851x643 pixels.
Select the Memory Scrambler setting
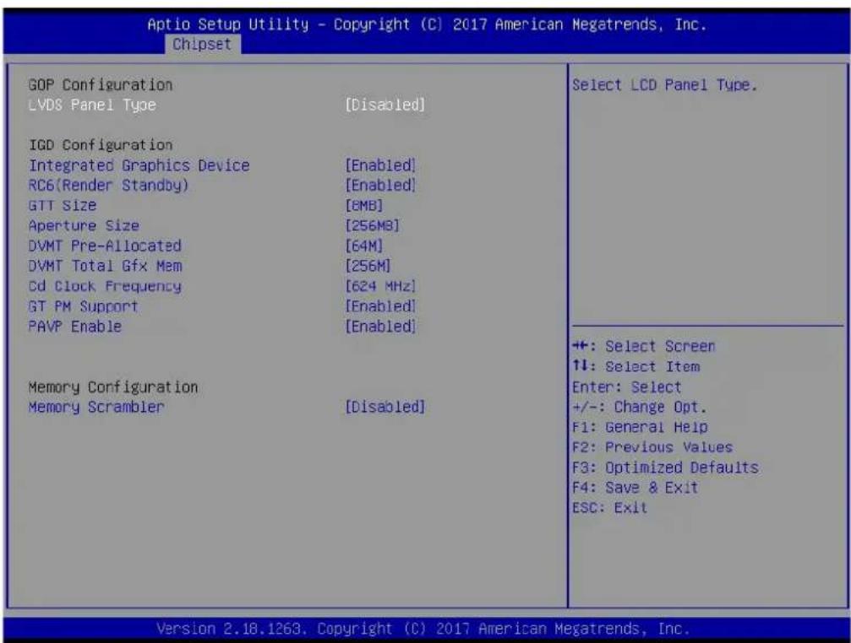(96, 407)
